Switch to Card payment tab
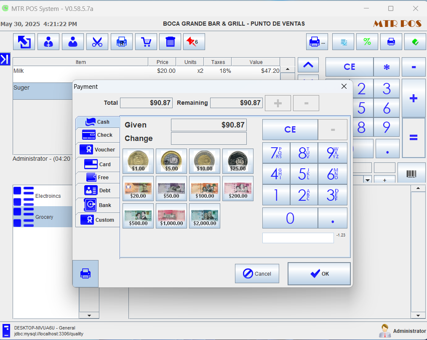The width and height of the screenshot is (427, 340). click(x=98, y=165)
